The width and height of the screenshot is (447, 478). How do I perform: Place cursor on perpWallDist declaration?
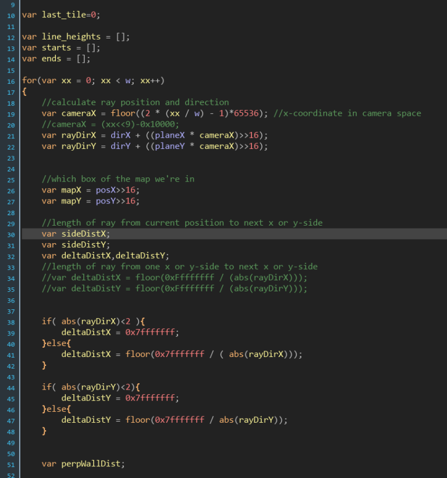(91, 464)
